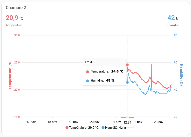This screenshot has height=137, width=191.
Task: Click the 19 nov. date label
Action: point(74,122)
